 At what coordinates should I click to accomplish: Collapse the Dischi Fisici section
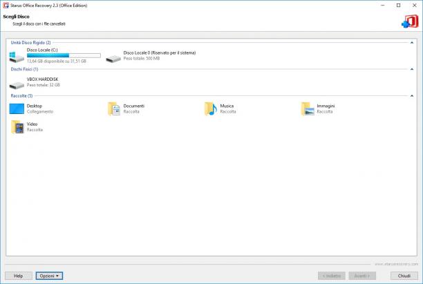[412, 69]
